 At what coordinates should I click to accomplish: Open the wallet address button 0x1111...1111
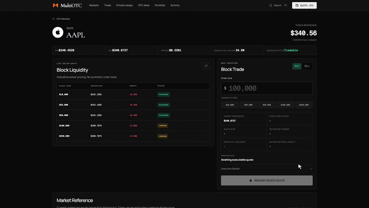pyautogui.click(x=304, y=5)
